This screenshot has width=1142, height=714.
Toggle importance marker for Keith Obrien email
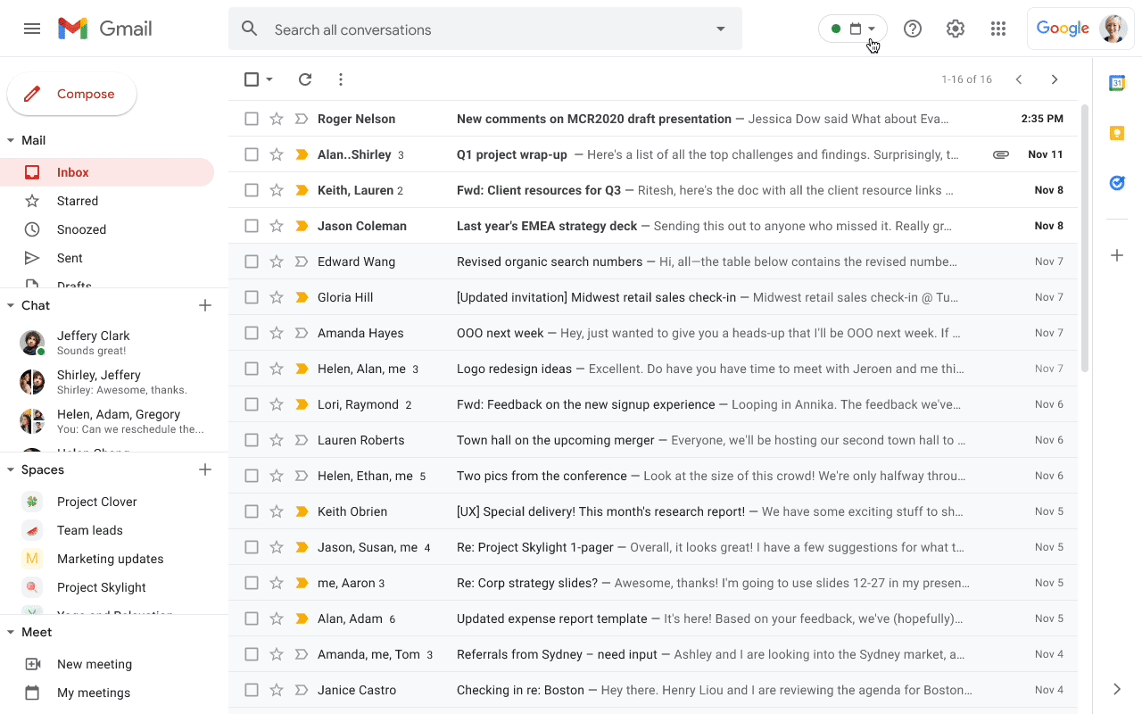click(302, 511)
